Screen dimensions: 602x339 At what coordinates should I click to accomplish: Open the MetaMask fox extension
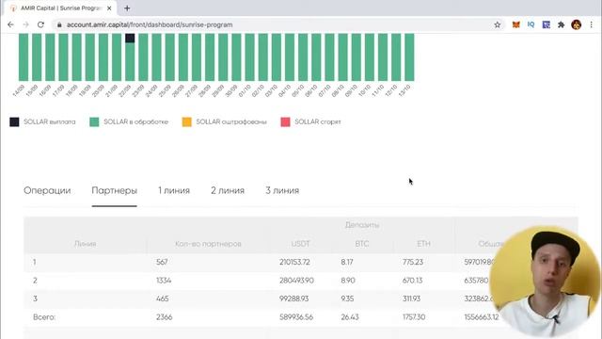516,24
